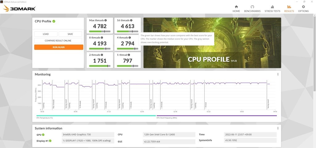Image resolution: width=316 pixels, height=148 pixels.
Task: Click the GPU green check icon
Action: (43, 135)
